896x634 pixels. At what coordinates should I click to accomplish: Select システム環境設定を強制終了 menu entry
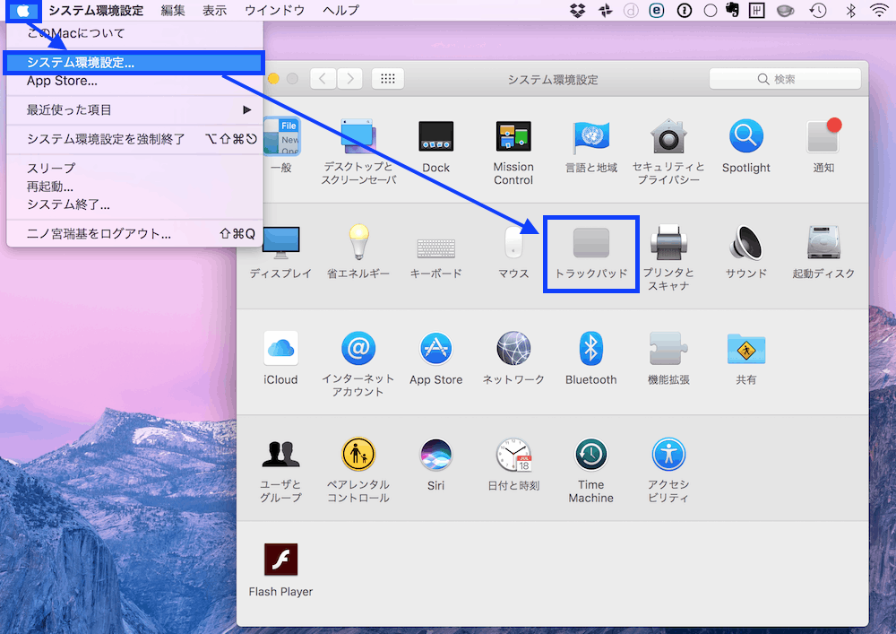click(x=135, y=139)
